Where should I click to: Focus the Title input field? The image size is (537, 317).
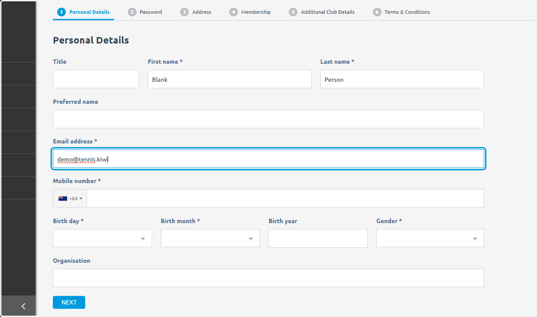point(96,79)
